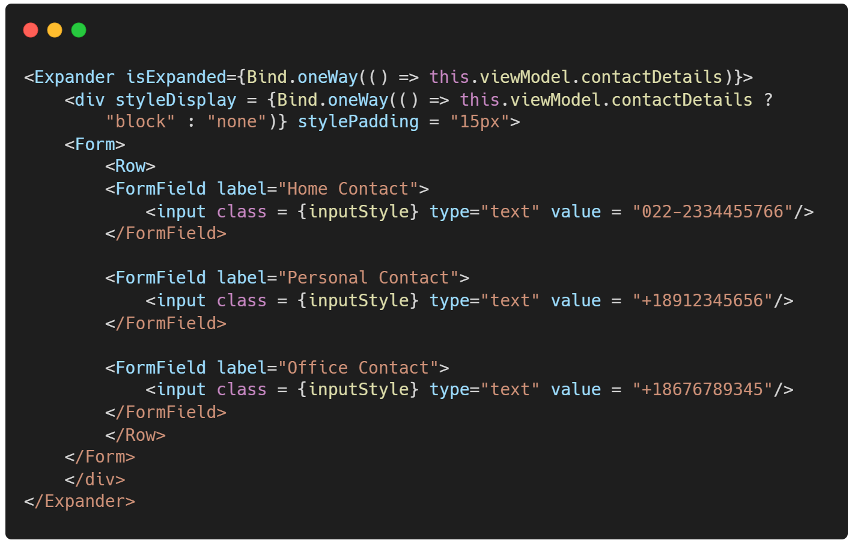852x543 pixels.
Task: Click the "022-2334455766" value string
Action: tap(713, 211)
